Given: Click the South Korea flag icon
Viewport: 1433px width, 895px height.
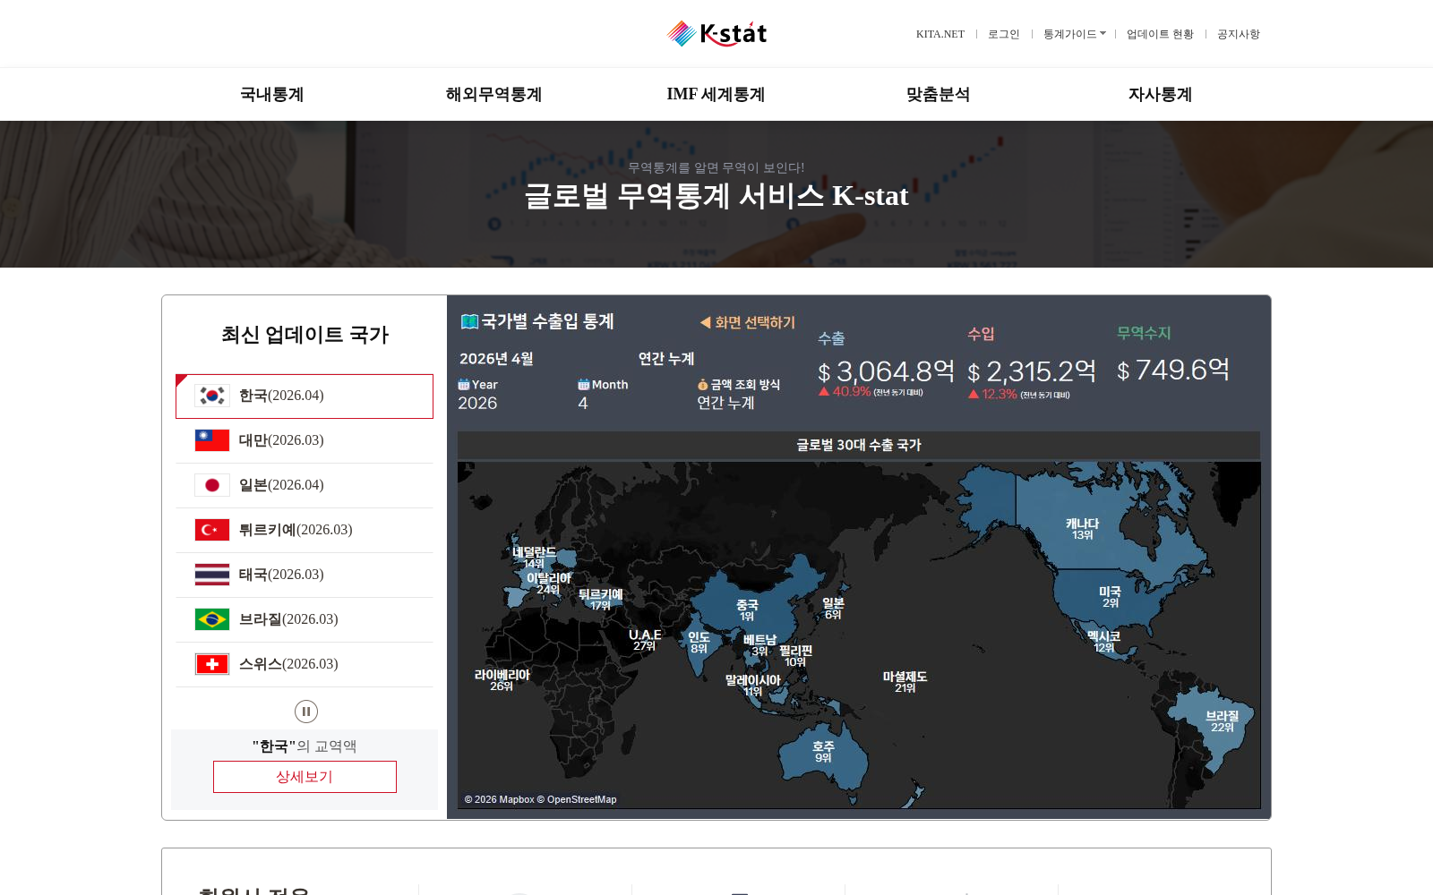Looking at the screenshot, I should (212, 396).
